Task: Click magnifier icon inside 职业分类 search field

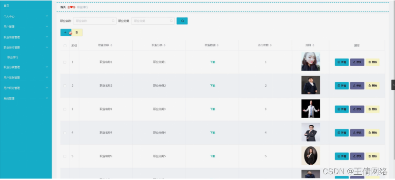Action: tap(171, 21)
